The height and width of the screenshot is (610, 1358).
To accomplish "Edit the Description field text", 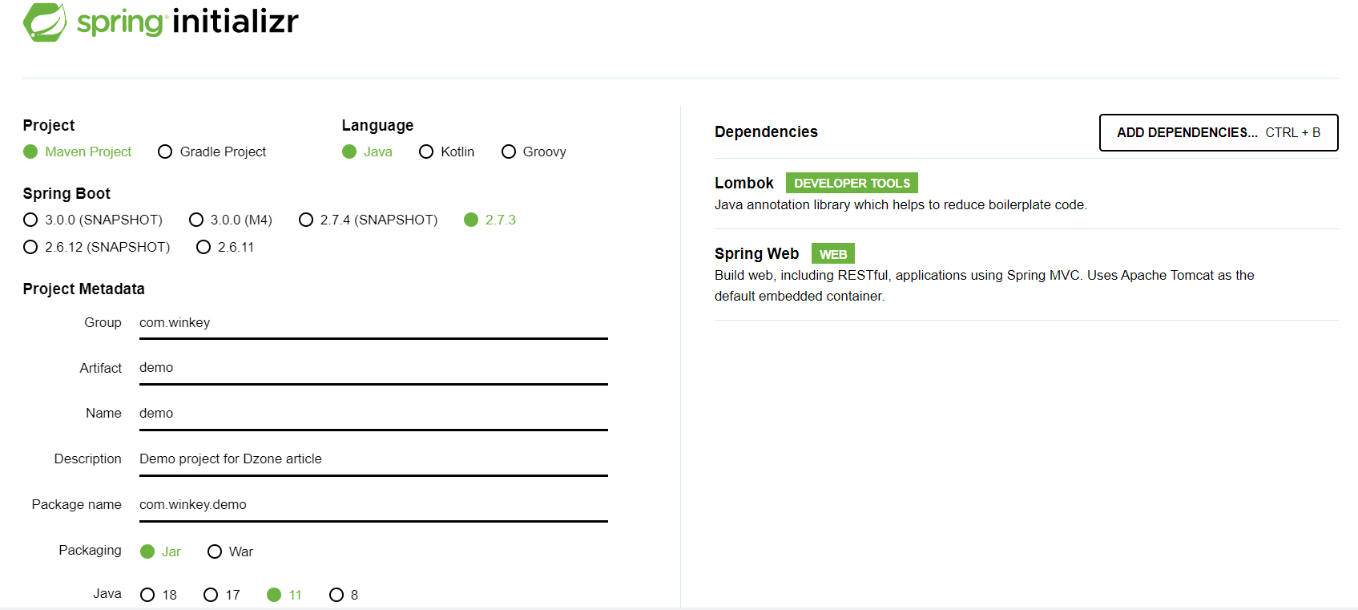I will tap(373, 459).
